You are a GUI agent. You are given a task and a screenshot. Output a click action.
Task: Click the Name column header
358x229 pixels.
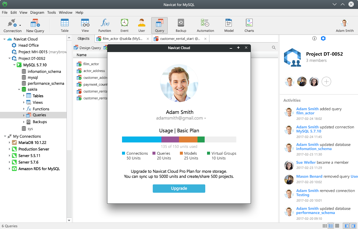point(81,55)
